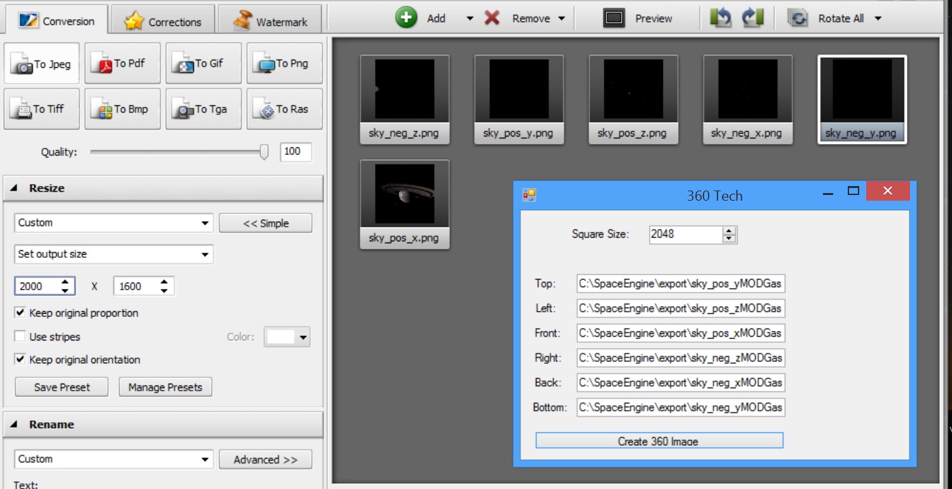The height and width of the screenshot is (489, 952).
Task: Click the Rotate All icon
Action: coord(798,18)
